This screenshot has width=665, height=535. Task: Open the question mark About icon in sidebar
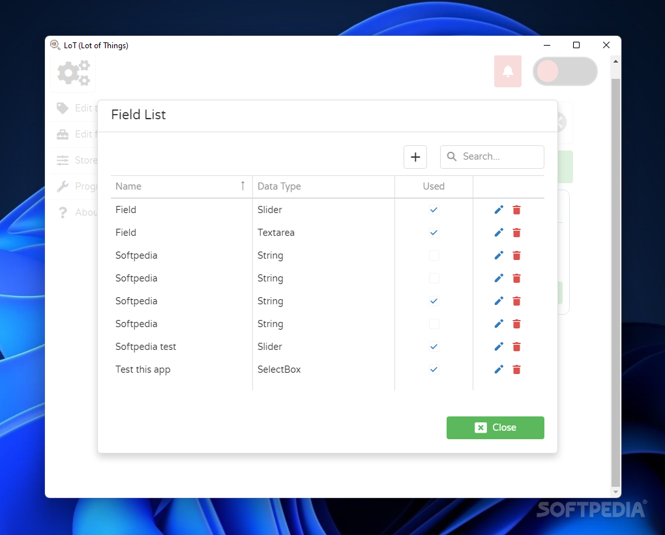pyautogui.click(x=63, y=212)
